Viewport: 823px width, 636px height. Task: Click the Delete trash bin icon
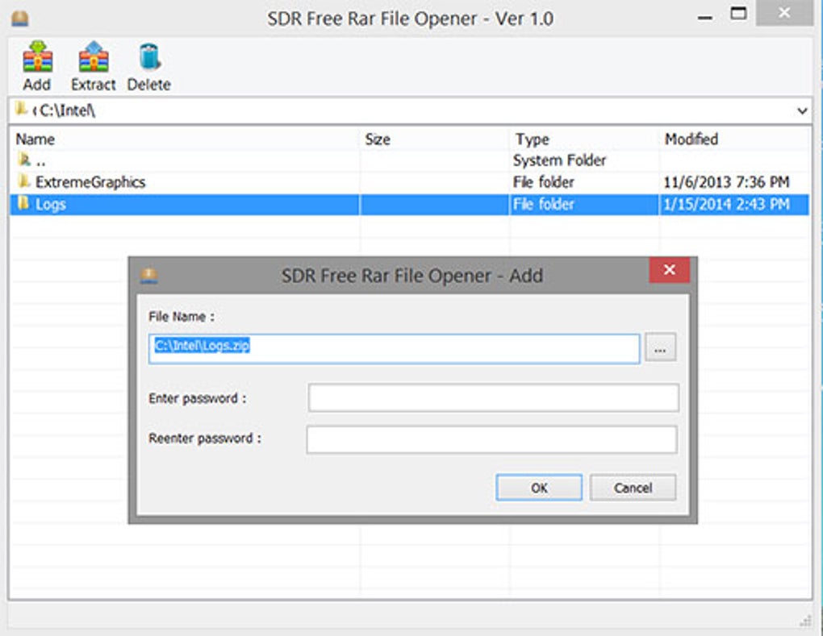(149, 56)
